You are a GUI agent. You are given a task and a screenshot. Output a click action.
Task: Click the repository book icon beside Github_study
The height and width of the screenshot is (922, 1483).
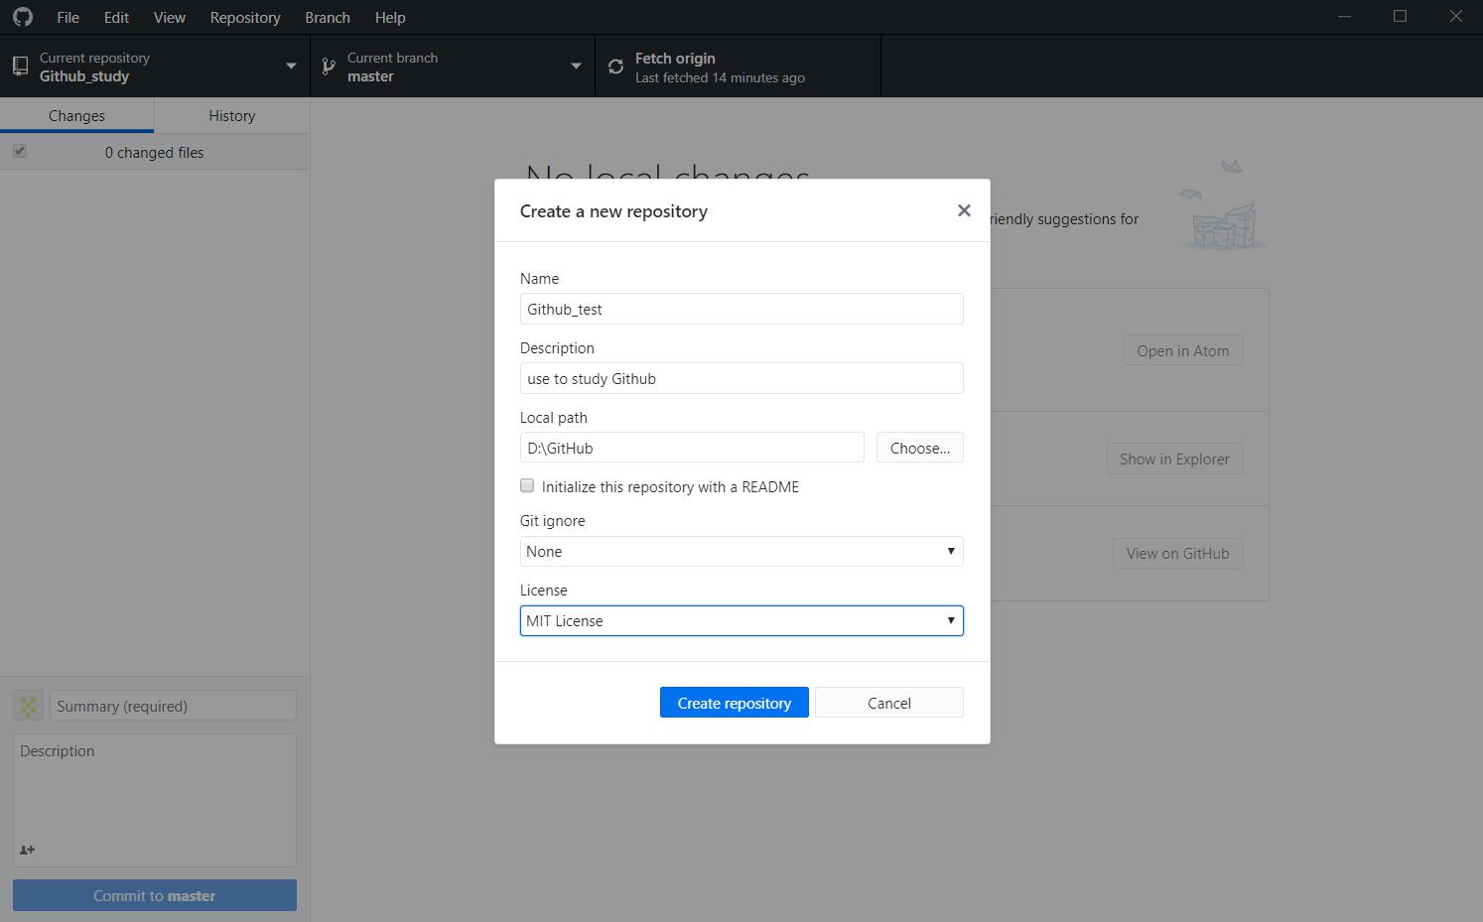(x=20, y=66)
